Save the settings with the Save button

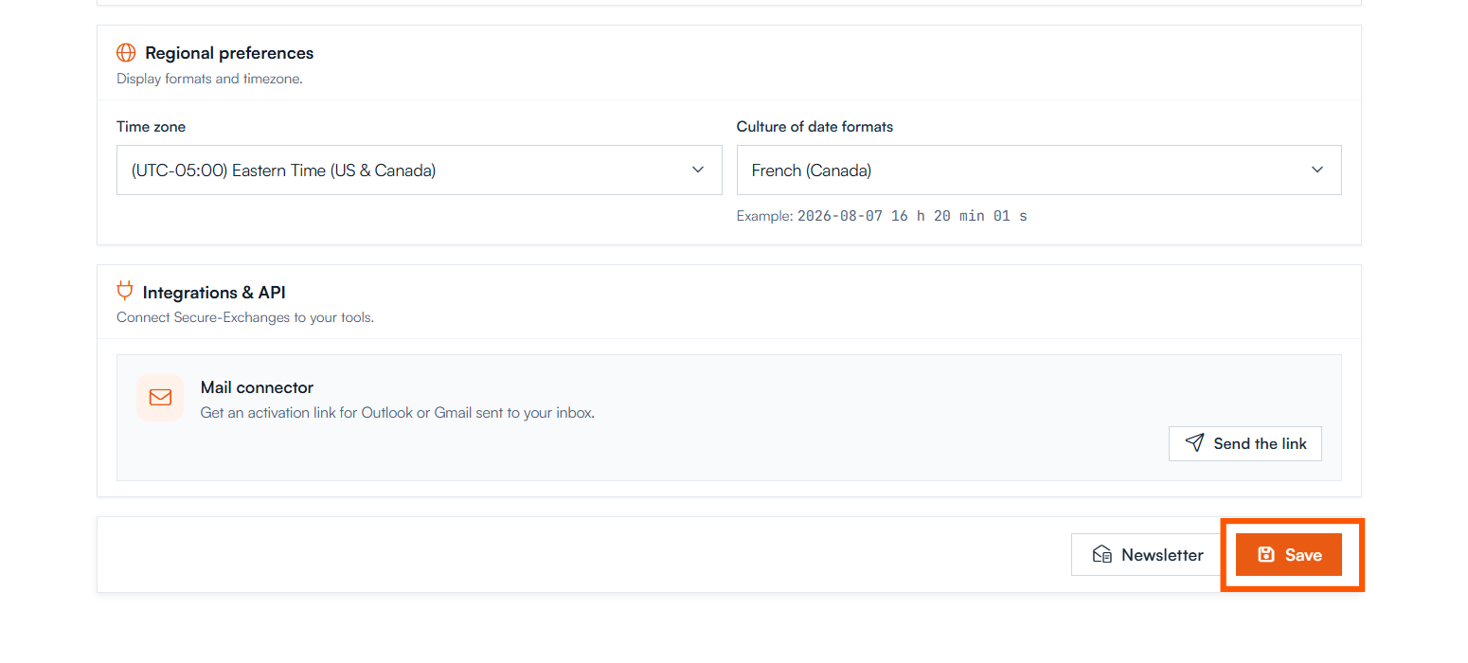click(x=1289, y=555)
